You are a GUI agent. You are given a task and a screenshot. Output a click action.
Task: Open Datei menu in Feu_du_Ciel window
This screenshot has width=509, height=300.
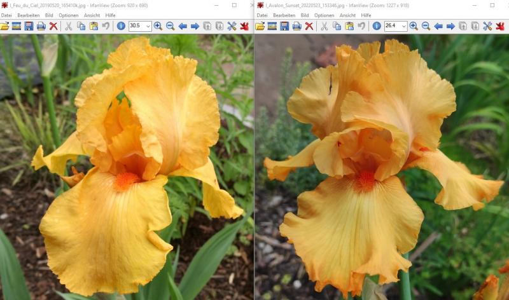click(x=6, y=15)
